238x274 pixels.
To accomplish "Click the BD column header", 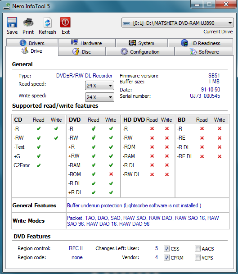I will click(181, 120).
